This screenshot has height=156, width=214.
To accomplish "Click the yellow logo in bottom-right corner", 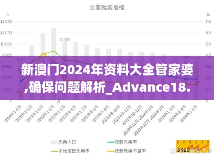I will pos(193,147).
